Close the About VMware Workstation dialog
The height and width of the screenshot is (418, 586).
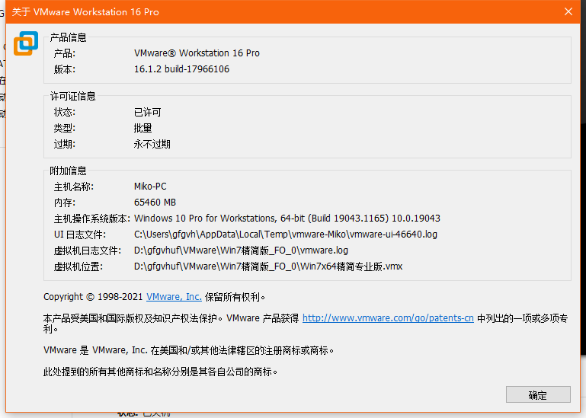pyautogui.click(x=568, y=11)
